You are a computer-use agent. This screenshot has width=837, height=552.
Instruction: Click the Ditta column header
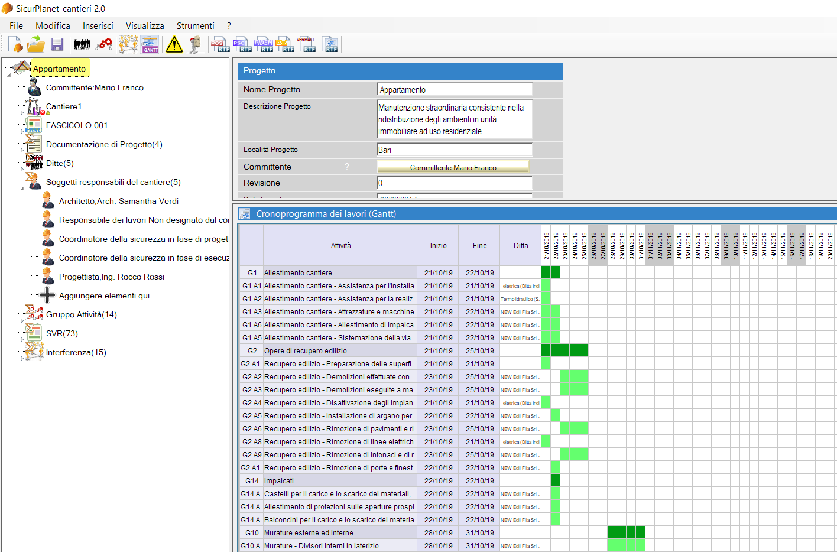coord(521,245)
